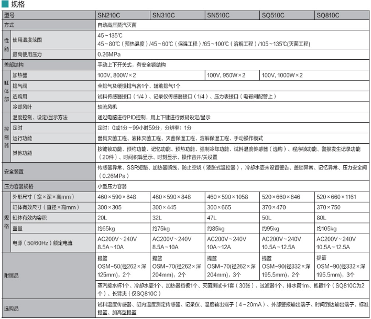Click the 300×665 chamber size cell

232,207
